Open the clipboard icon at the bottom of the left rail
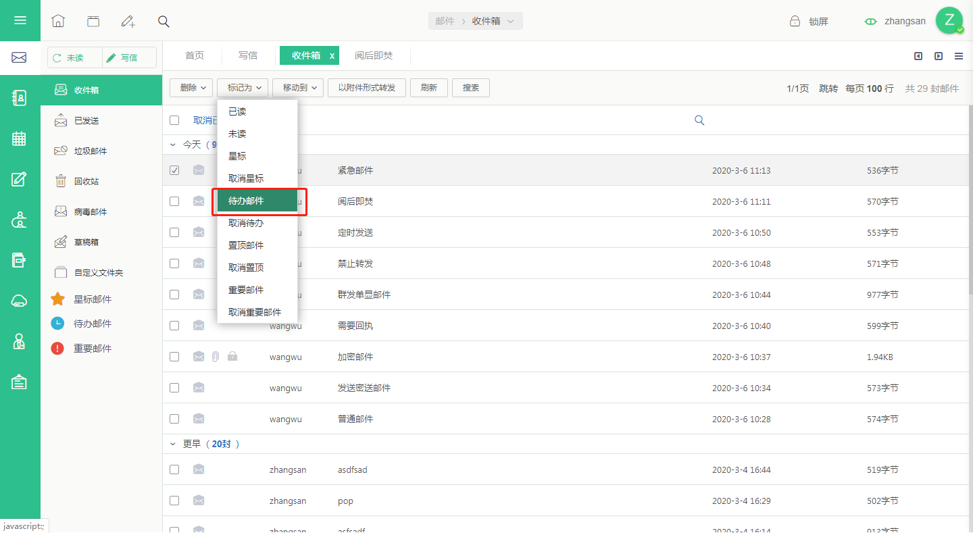973x533 pixels. pyautogui.click(x=19, y=382)
